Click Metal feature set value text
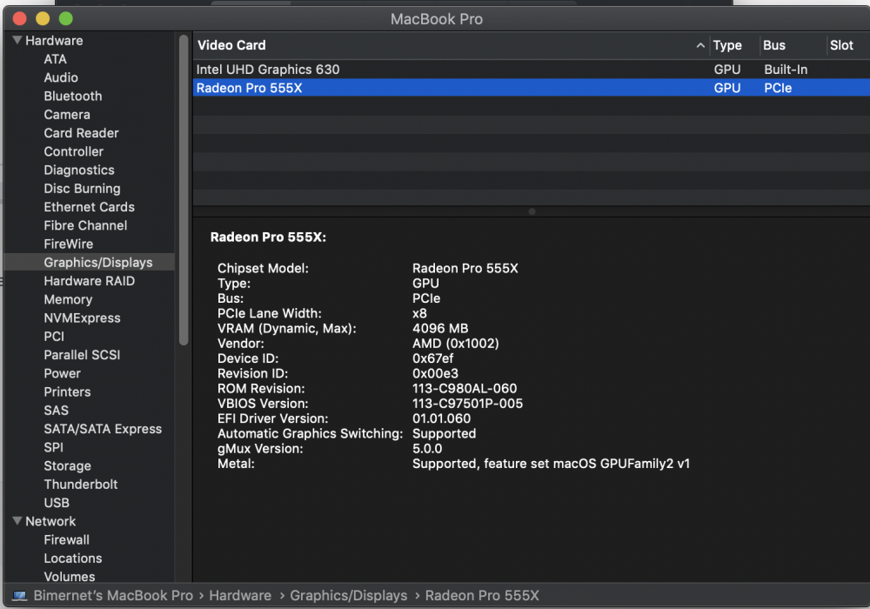Viewport: 870px width, 609px height. tap(551, 463)
